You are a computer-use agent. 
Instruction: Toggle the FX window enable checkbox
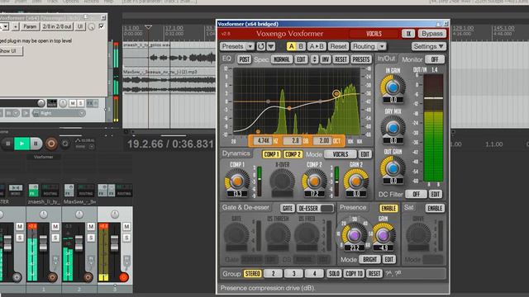101,26
